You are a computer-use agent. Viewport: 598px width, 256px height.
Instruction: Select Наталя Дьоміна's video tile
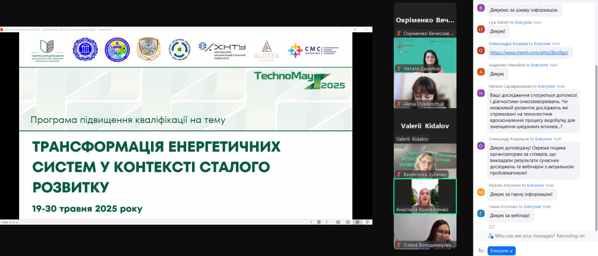(x=425, y=55)
